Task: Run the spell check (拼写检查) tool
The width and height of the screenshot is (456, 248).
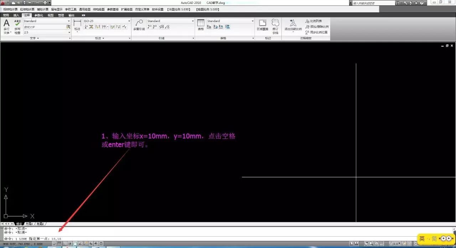Action: point(17,27)
